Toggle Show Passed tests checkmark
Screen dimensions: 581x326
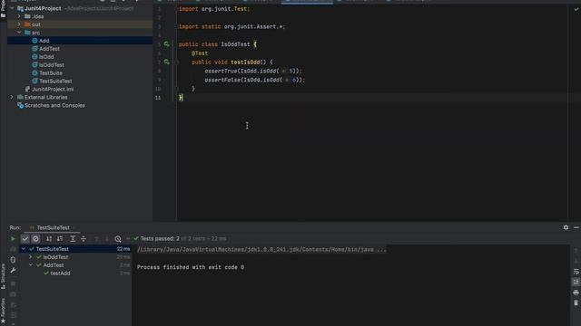point(25,239)
